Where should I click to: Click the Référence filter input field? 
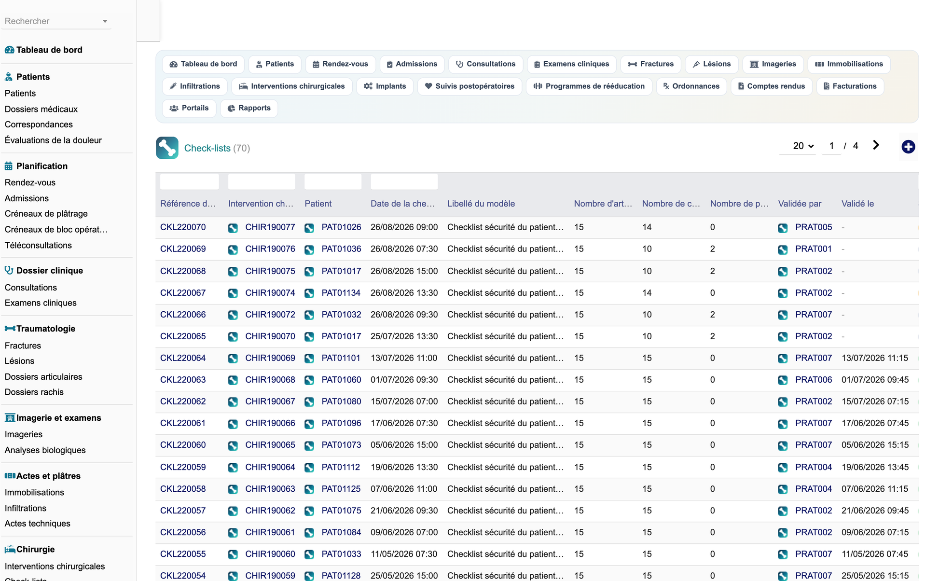pos(189,182)
